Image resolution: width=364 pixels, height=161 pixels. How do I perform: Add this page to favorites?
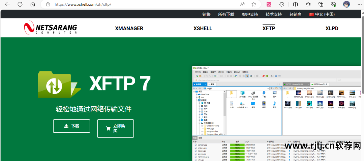click(254, 4)
